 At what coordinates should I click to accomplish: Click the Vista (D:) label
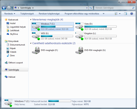88,24
